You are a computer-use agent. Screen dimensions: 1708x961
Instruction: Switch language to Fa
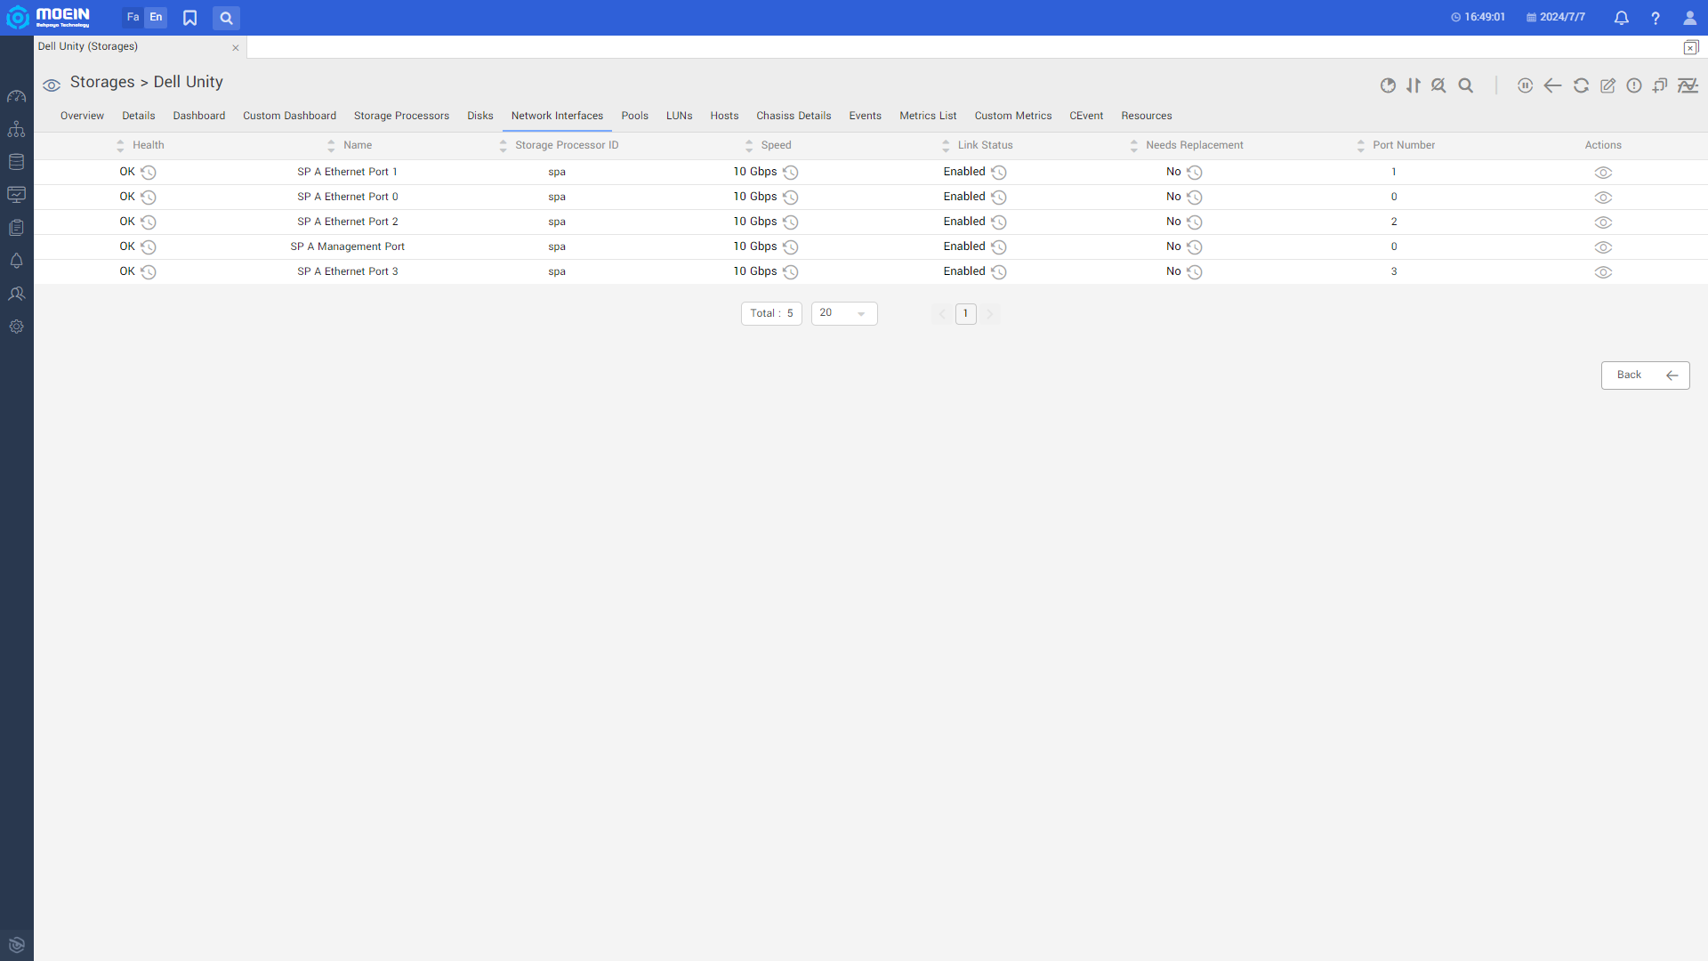133,17
